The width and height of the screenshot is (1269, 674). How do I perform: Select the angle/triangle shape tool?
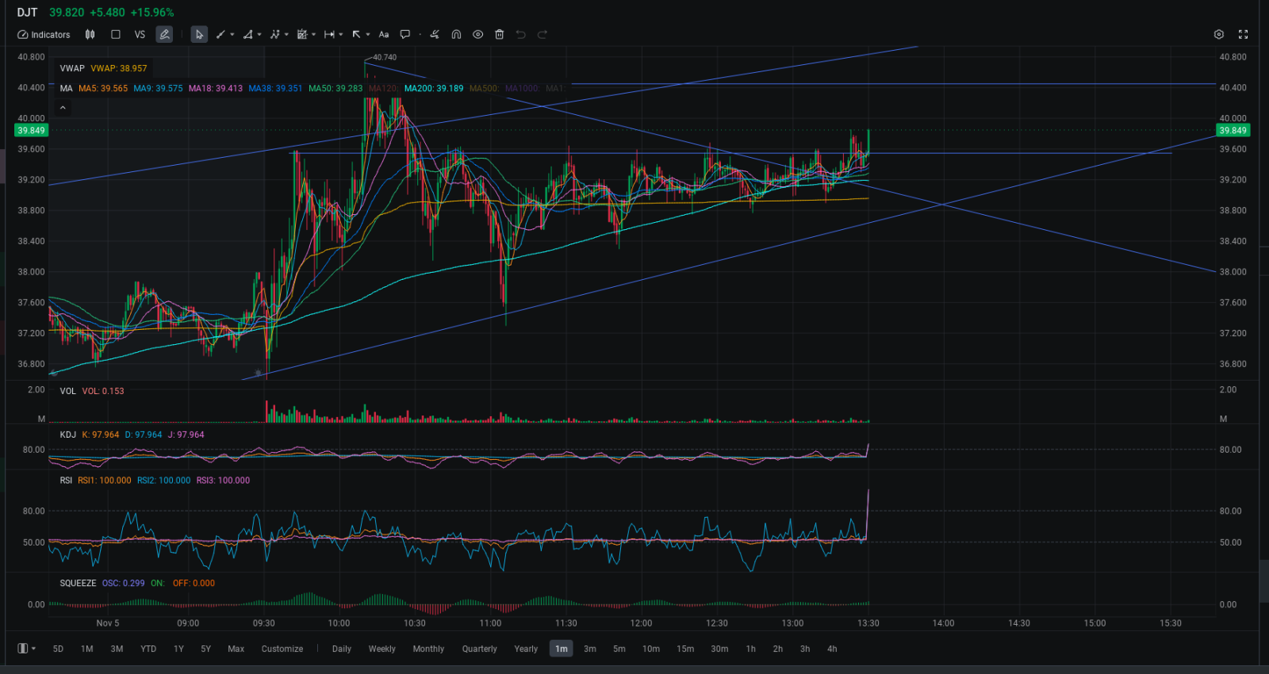pos(247,35)
